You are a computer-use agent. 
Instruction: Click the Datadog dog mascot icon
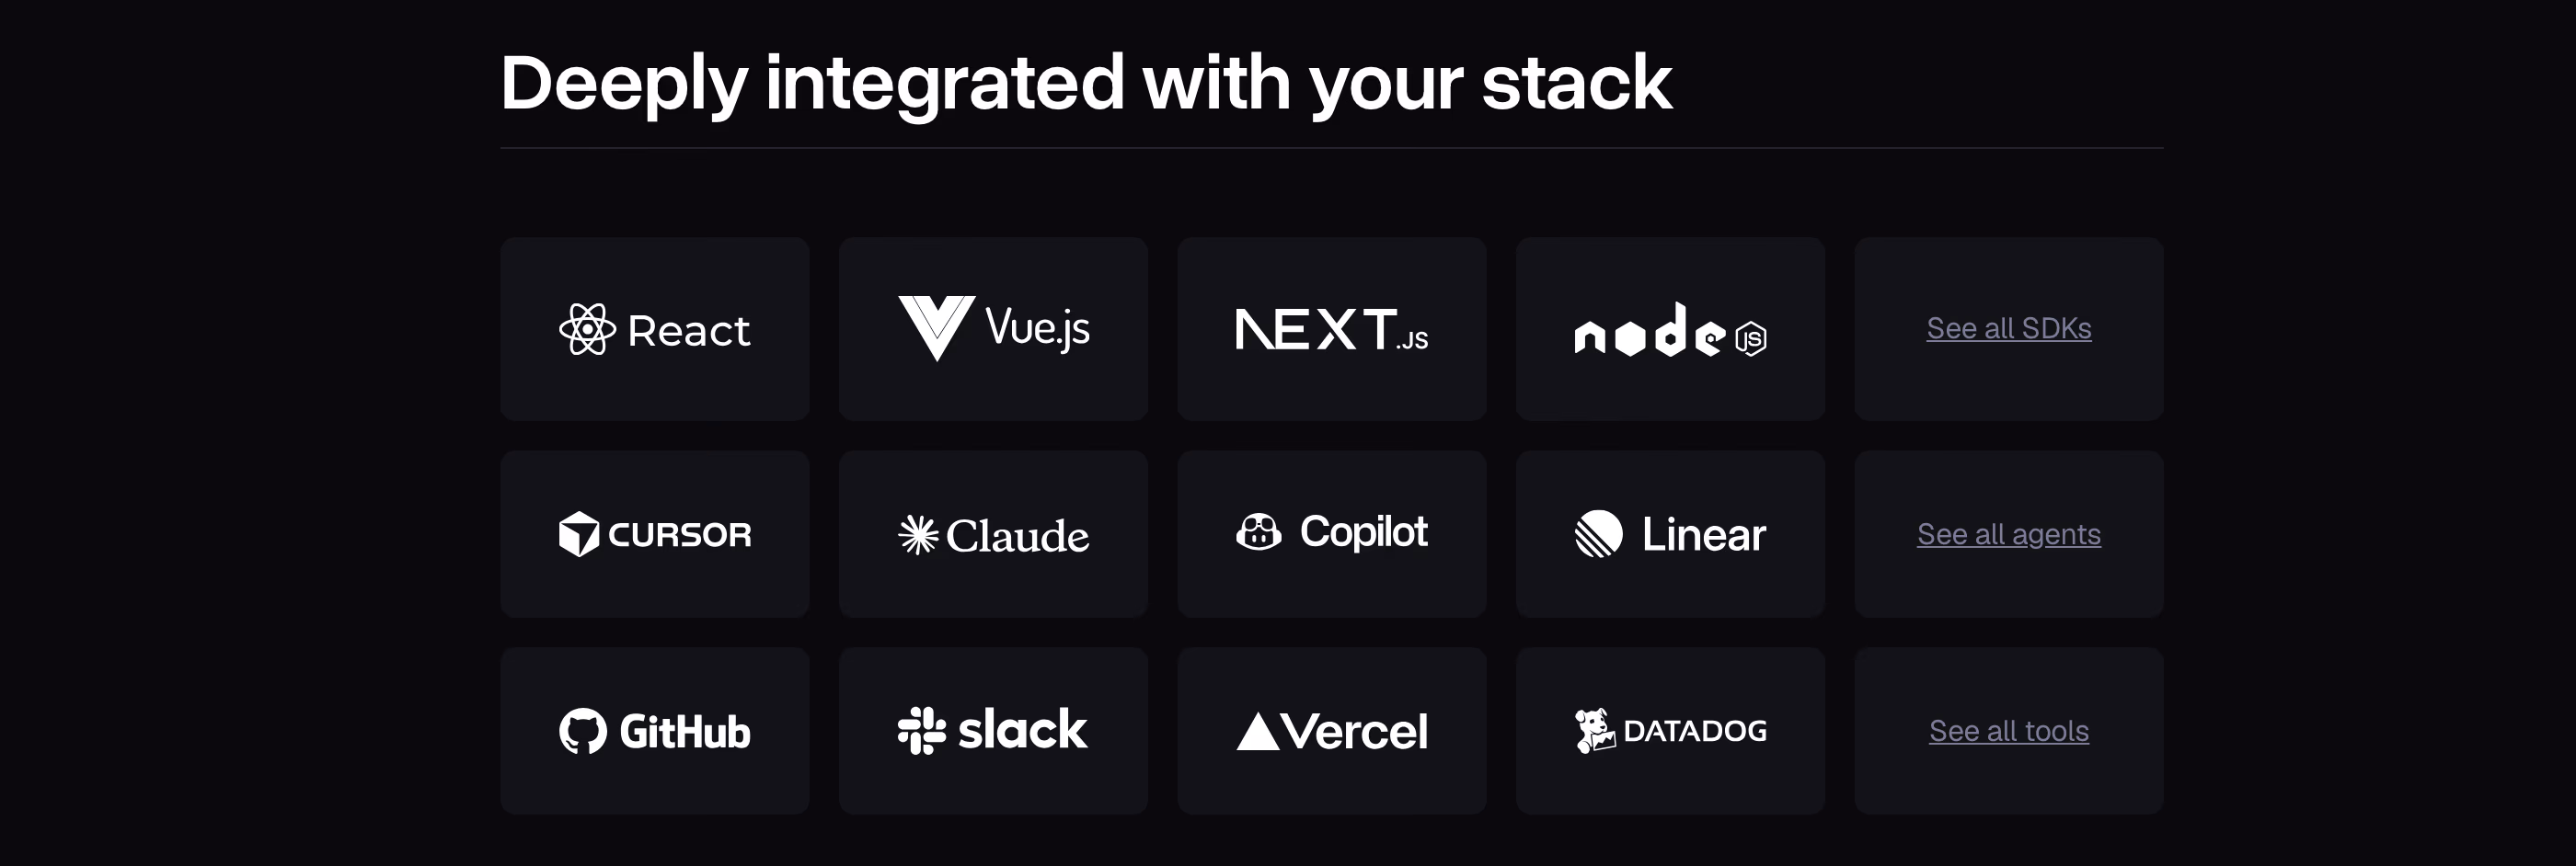(x=1595, y=731)
